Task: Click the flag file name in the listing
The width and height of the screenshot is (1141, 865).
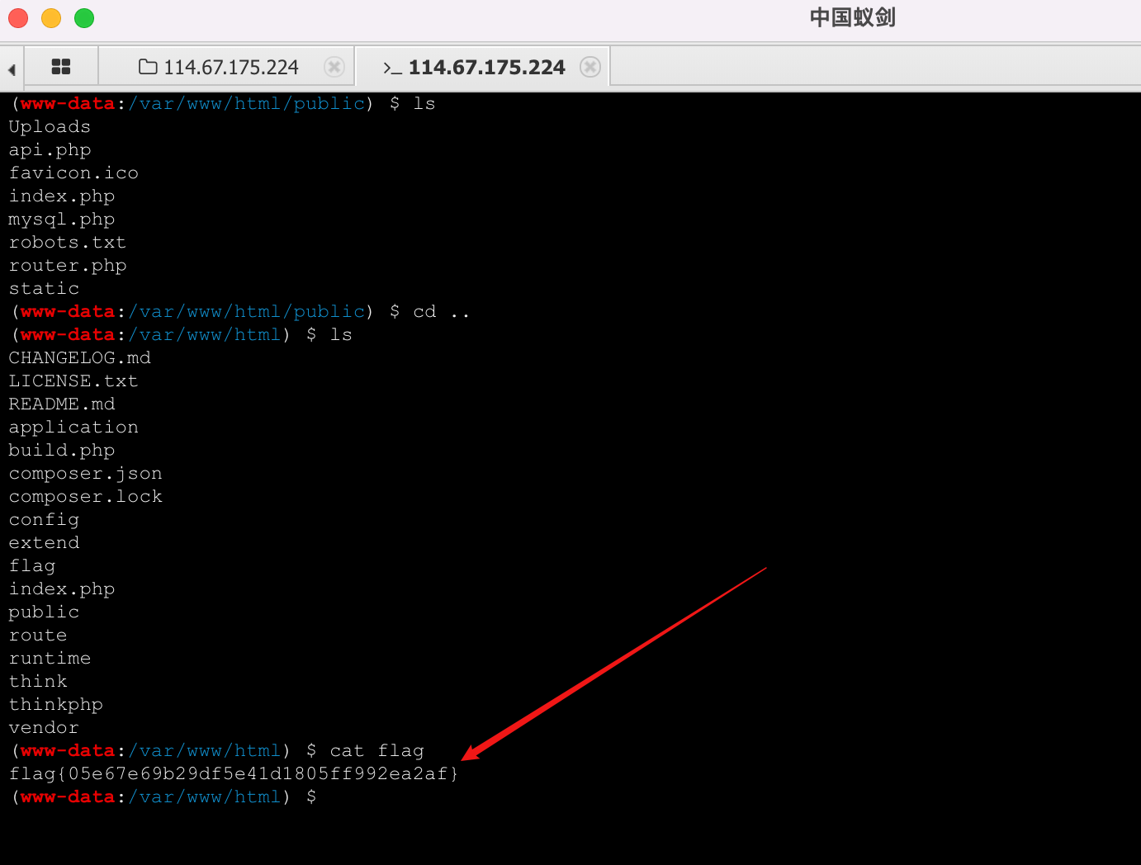Action: pyautogui.click(x=32, y=565)
